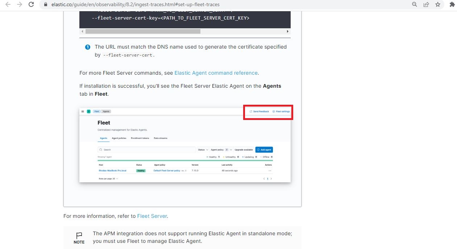Open the Kibana hamburger navigation menu
This screenshot has height=249, width=457.
tap(83, 112)
